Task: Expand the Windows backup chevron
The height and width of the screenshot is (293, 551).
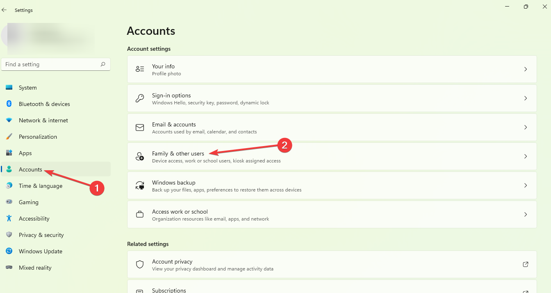Action: (x=526, y=185)
